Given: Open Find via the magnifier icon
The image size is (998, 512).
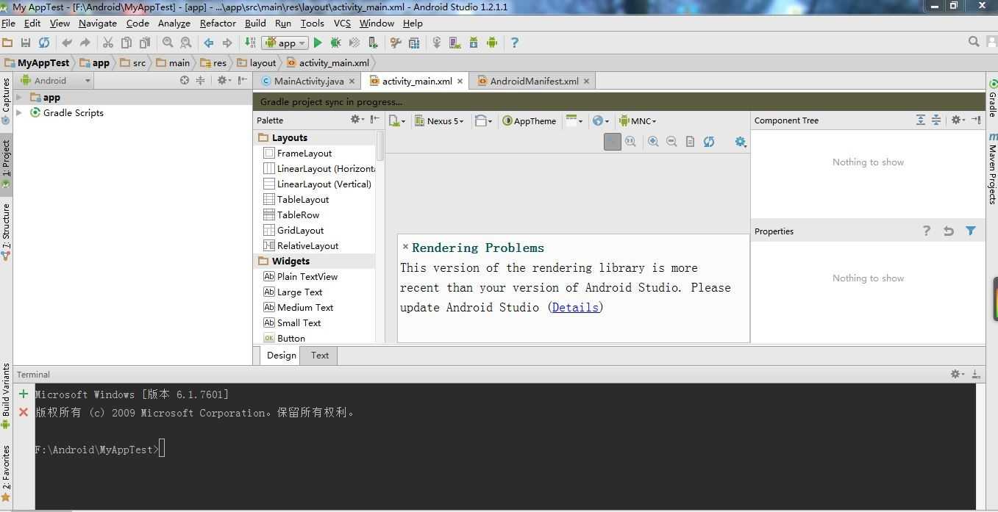Looking at the screenshot, I should click(168, 43).
